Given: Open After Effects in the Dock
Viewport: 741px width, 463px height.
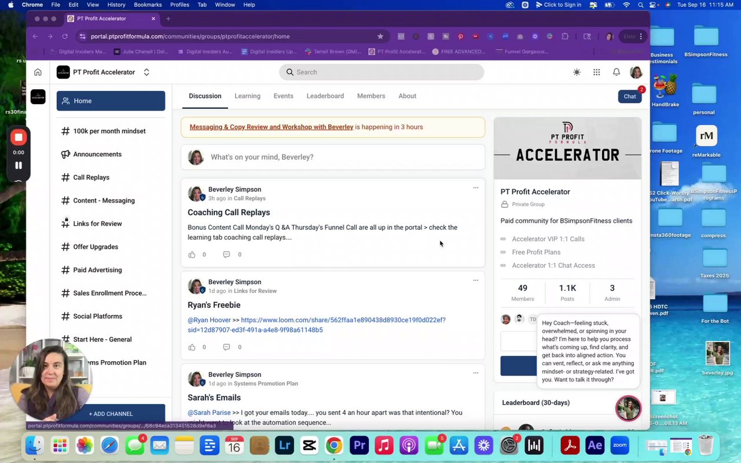Looking at the screenshot, I should click(595, 445).
